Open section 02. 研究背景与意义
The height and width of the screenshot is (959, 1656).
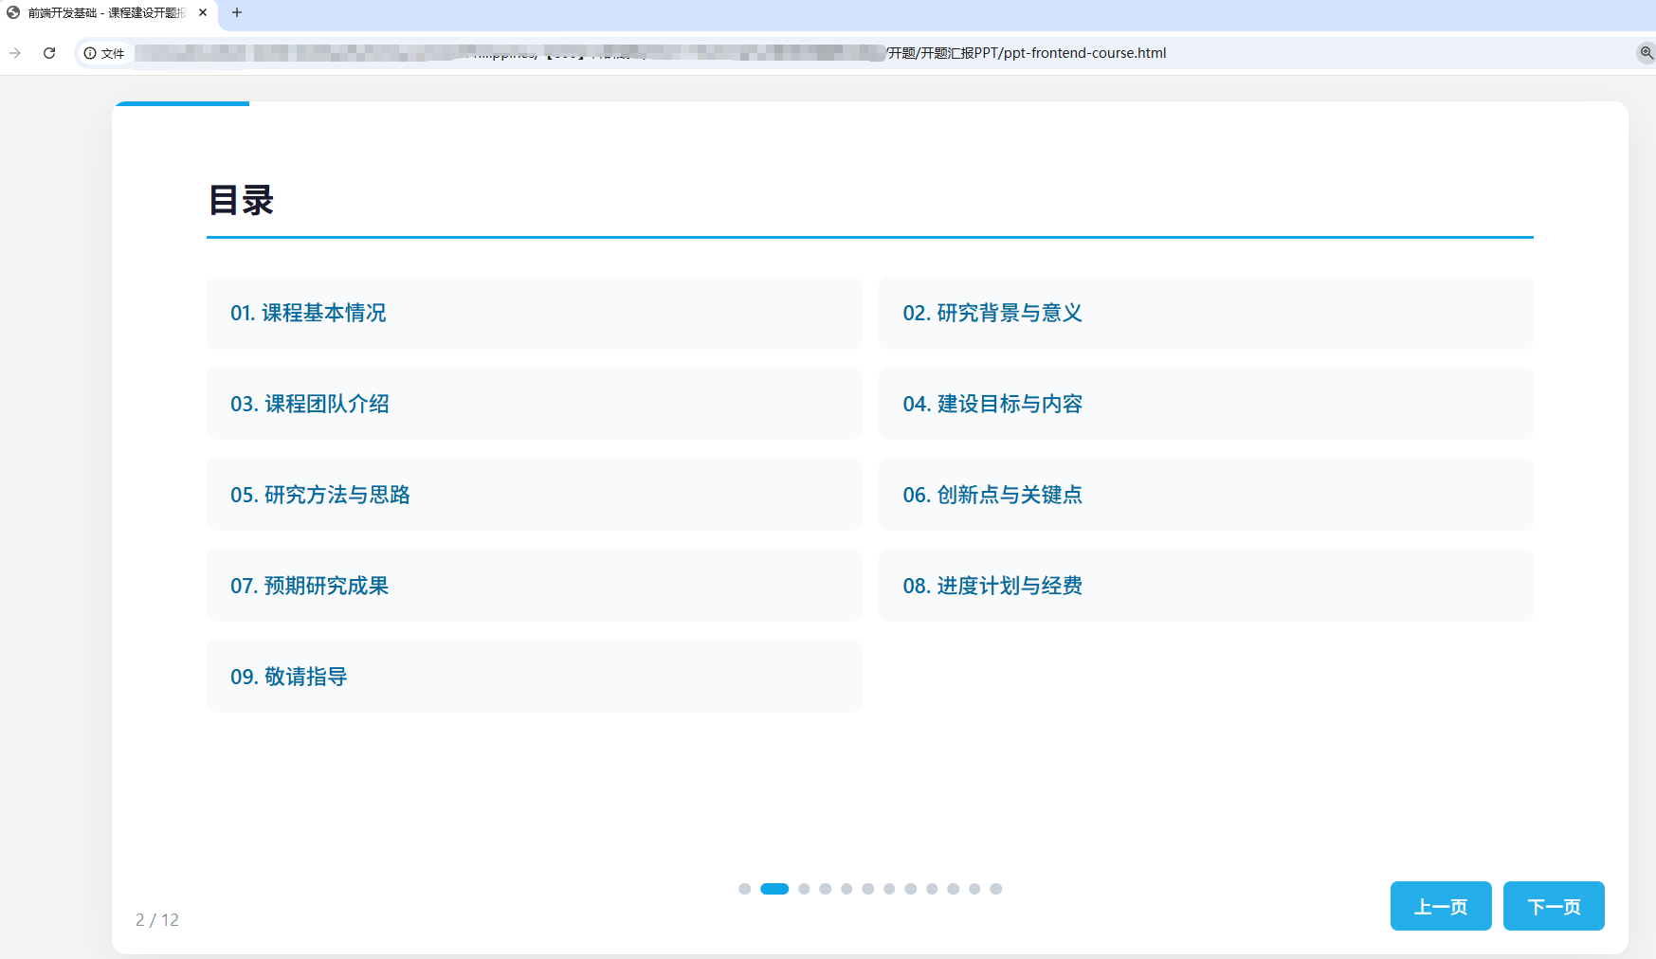coord(1206,313)
